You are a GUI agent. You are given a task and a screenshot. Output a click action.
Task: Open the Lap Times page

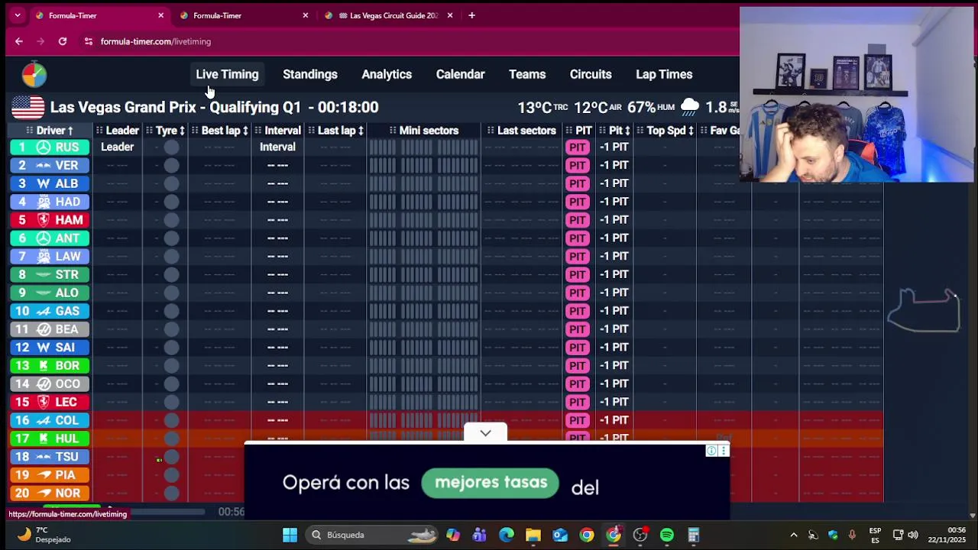(x=664, y=74)
